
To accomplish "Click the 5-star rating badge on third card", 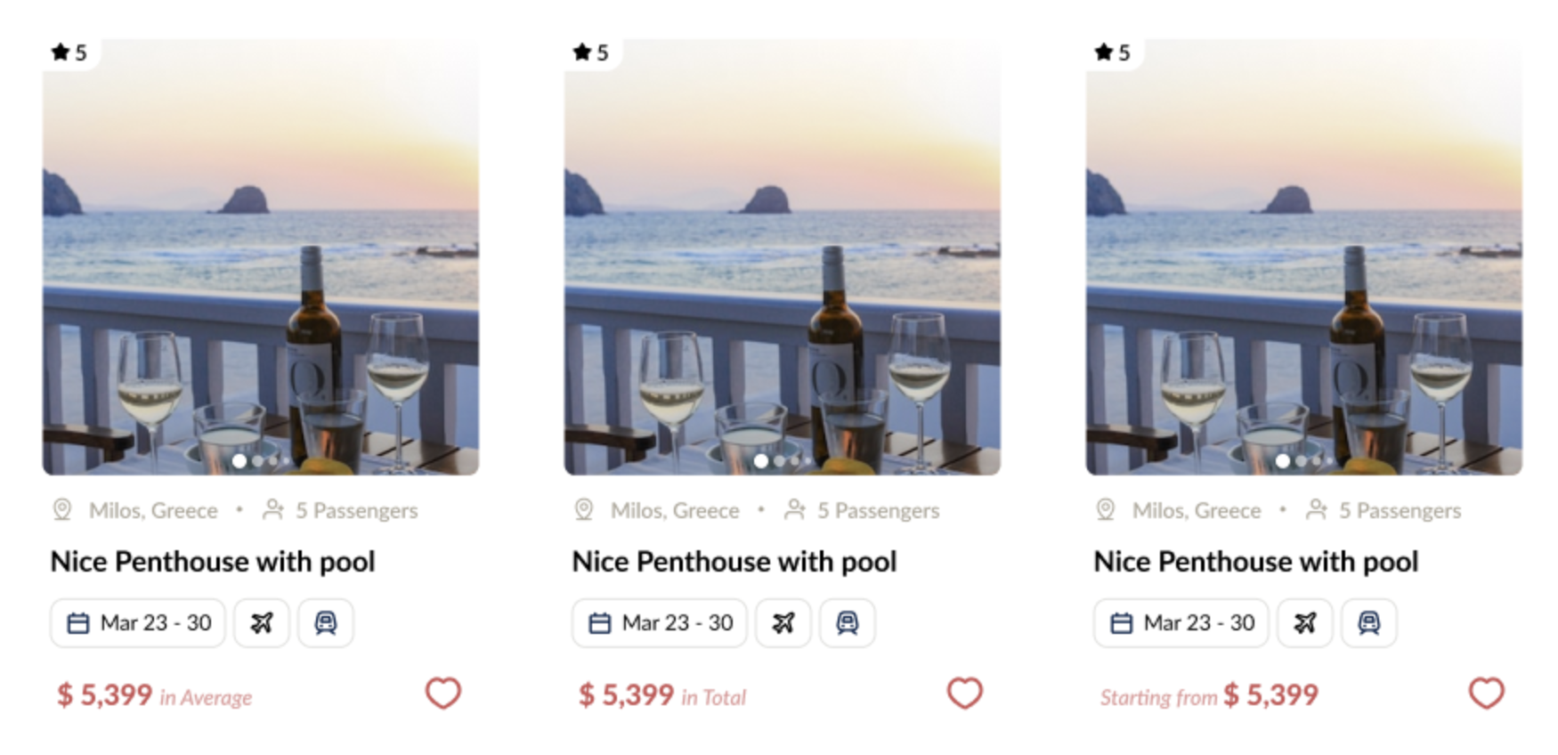I will coord(1113,53).
